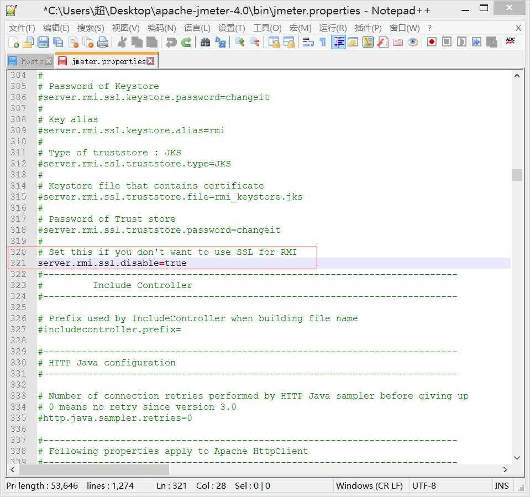The width and height of the screenshot is (530, 497).
Task: Toggle synchronized horizontal scrolling
Action: tap(288, 42)
